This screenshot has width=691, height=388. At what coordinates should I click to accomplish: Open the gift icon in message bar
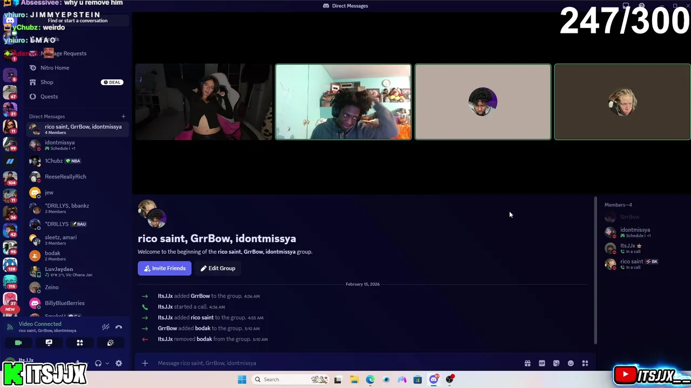point(527,363)
